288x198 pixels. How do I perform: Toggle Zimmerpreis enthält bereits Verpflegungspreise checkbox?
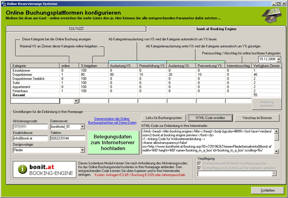pyautogui.click(x=199, y=163)
